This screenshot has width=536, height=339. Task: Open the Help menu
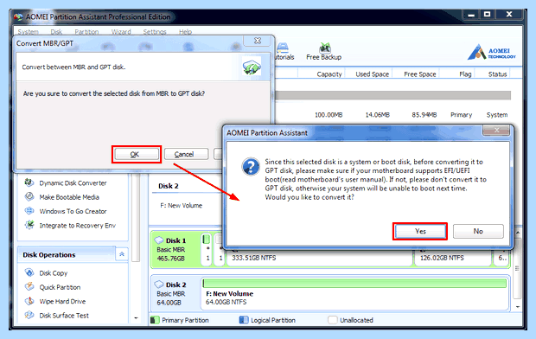tap(185, 32)
